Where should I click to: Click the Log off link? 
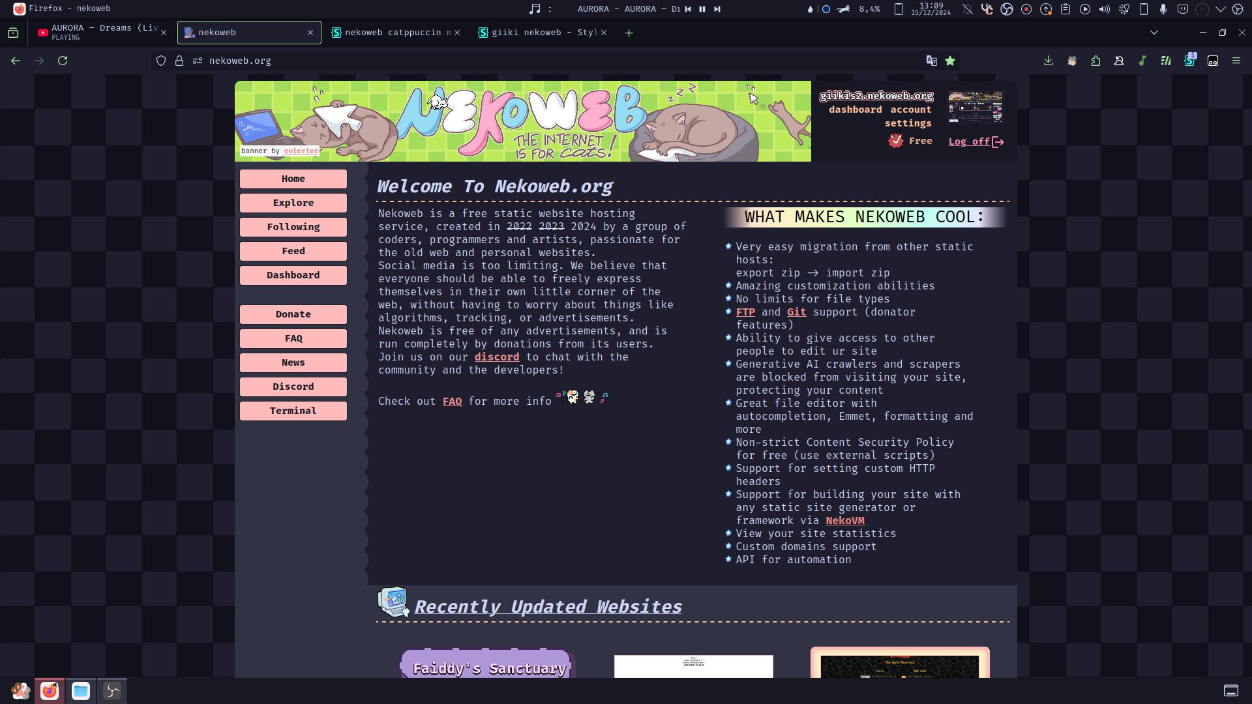(x=976, y=141)
